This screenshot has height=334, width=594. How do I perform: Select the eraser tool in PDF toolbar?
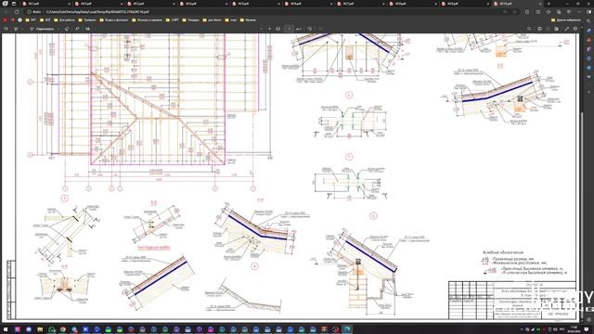click(x=67, y=29)
